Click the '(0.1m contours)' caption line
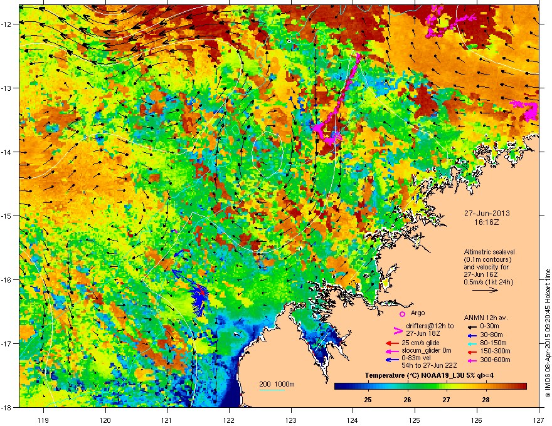 (487, 260)
